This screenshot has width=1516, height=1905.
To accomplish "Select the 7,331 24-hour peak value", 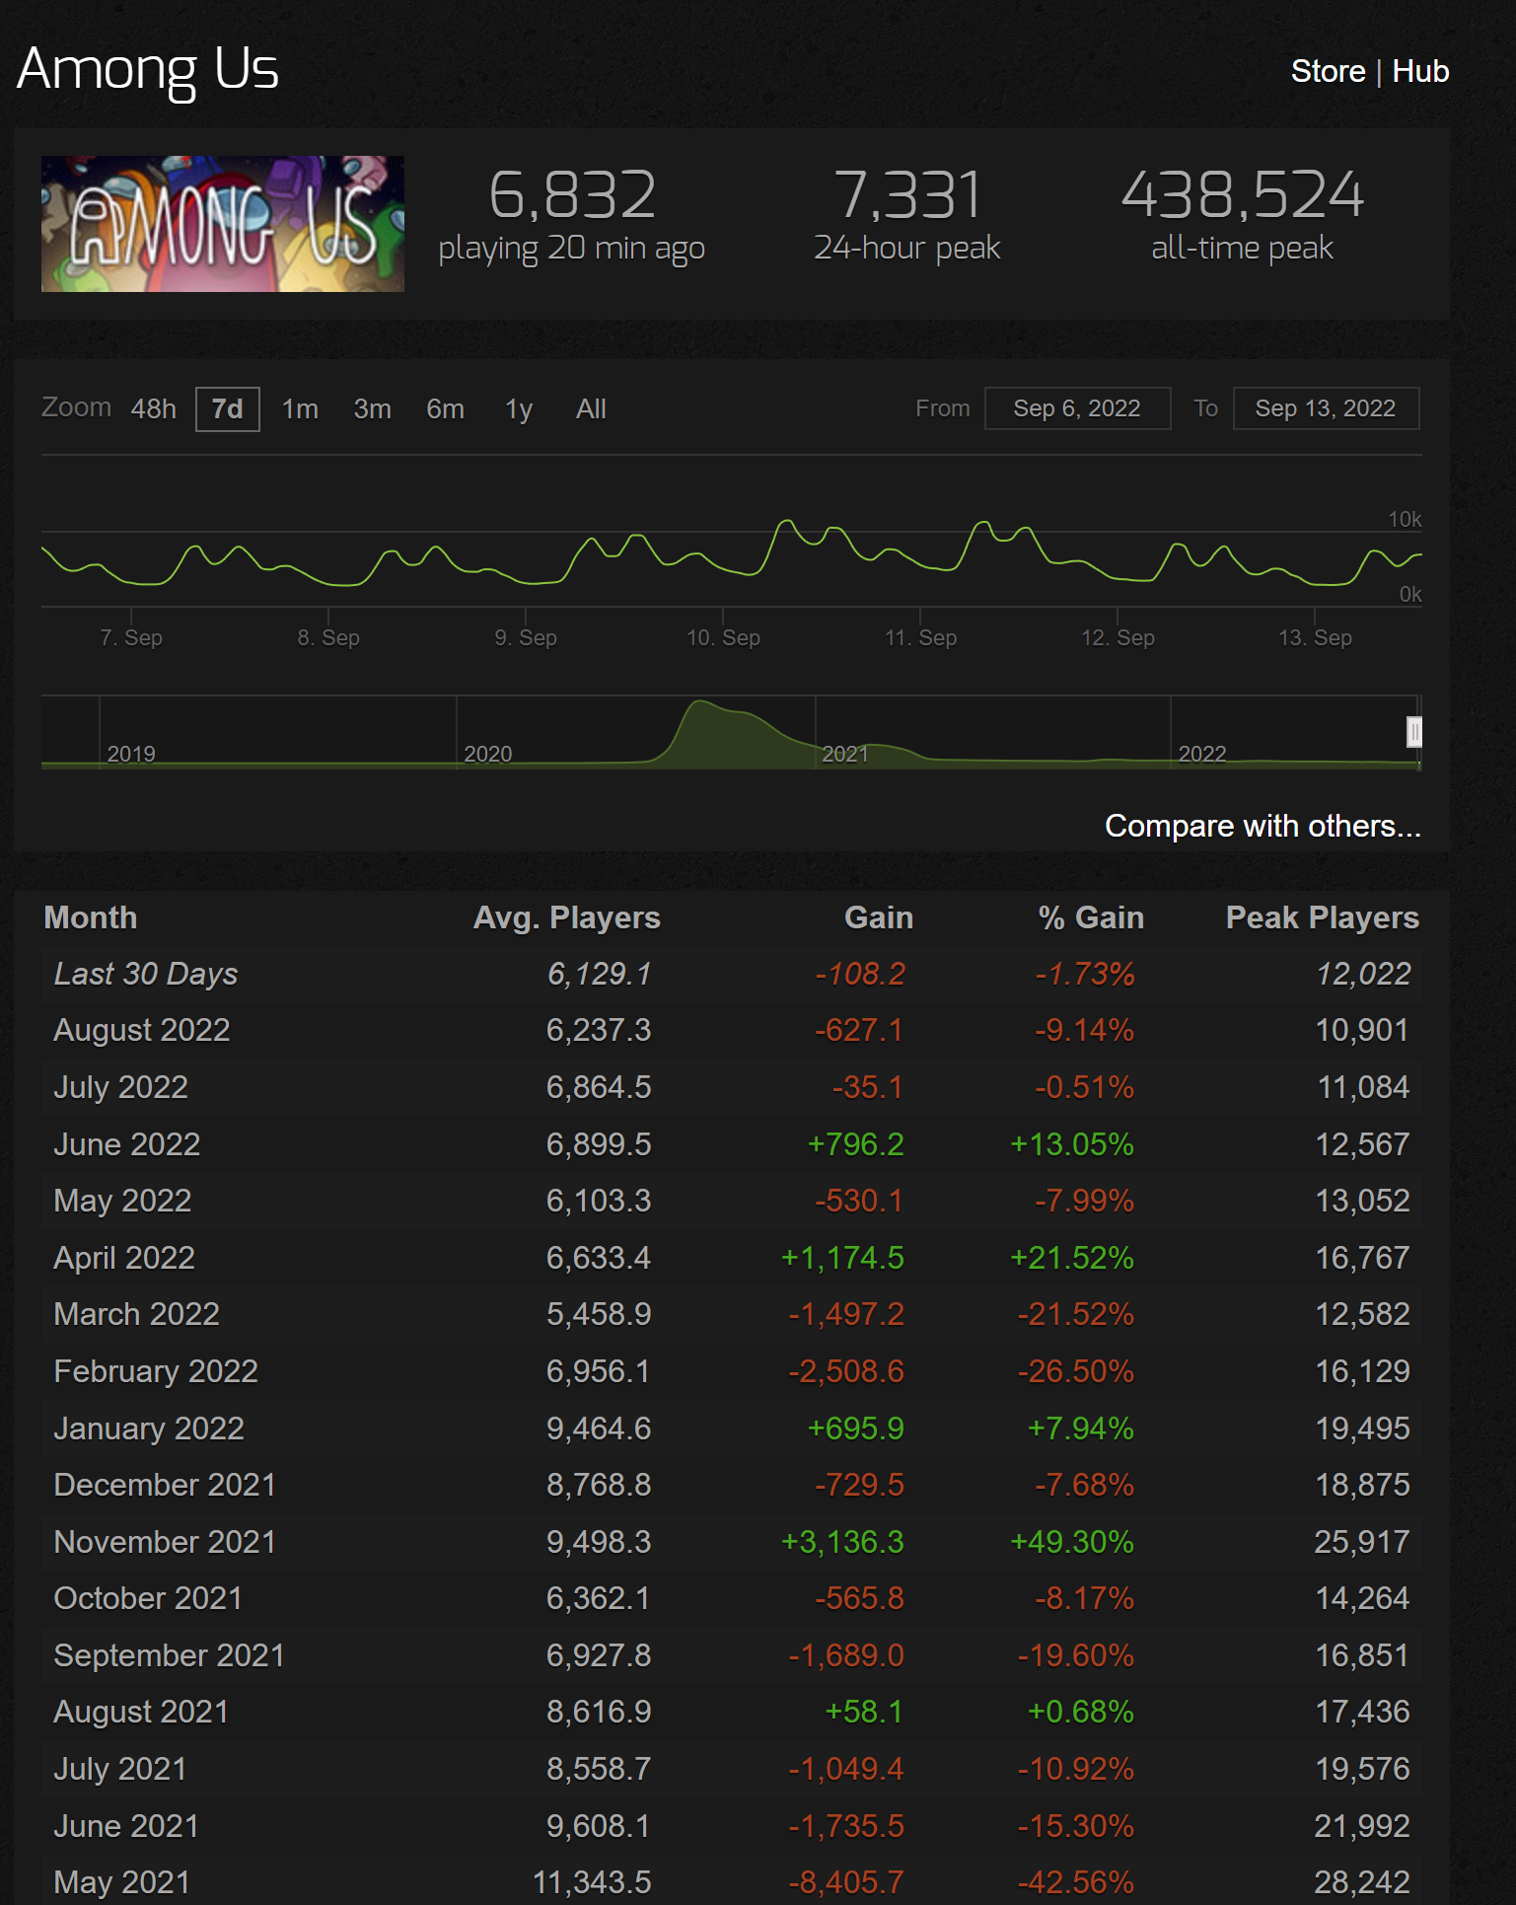I will coord(907,194).
